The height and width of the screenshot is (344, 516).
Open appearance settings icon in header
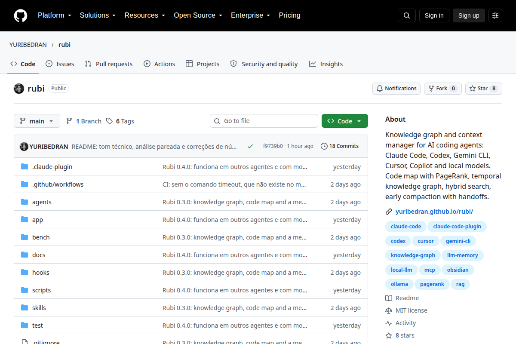tap(495, 15)
